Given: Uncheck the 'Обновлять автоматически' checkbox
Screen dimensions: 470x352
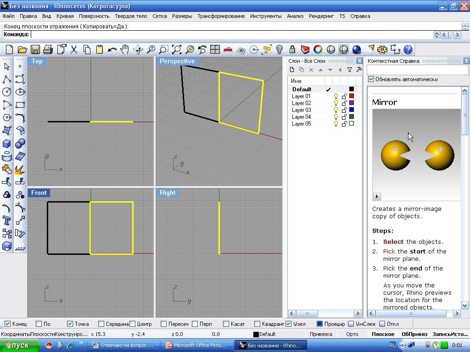Looking at the screenshot, I should point(371,79).
